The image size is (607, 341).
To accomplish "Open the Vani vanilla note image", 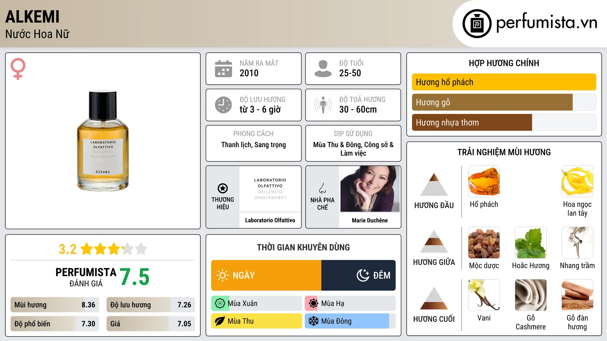I will [484, 295].
